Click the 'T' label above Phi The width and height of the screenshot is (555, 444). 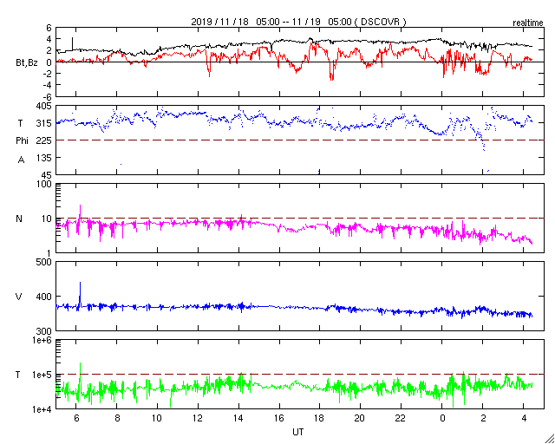(x=20, y=123)
